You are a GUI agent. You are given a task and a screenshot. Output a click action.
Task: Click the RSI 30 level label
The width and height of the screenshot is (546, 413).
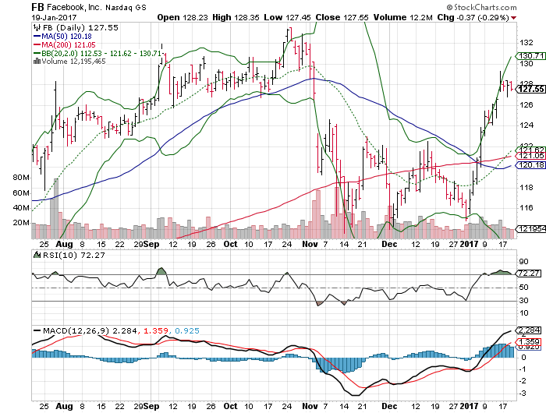coord(523,300)
